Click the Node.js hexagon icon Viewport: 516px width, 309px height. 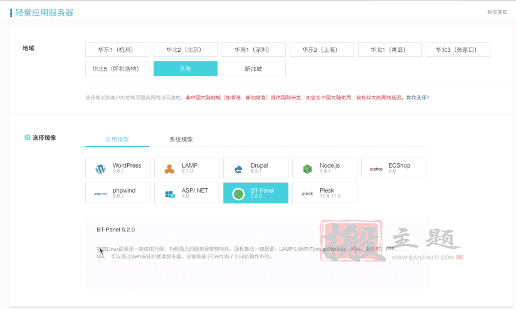pos(307,169)
